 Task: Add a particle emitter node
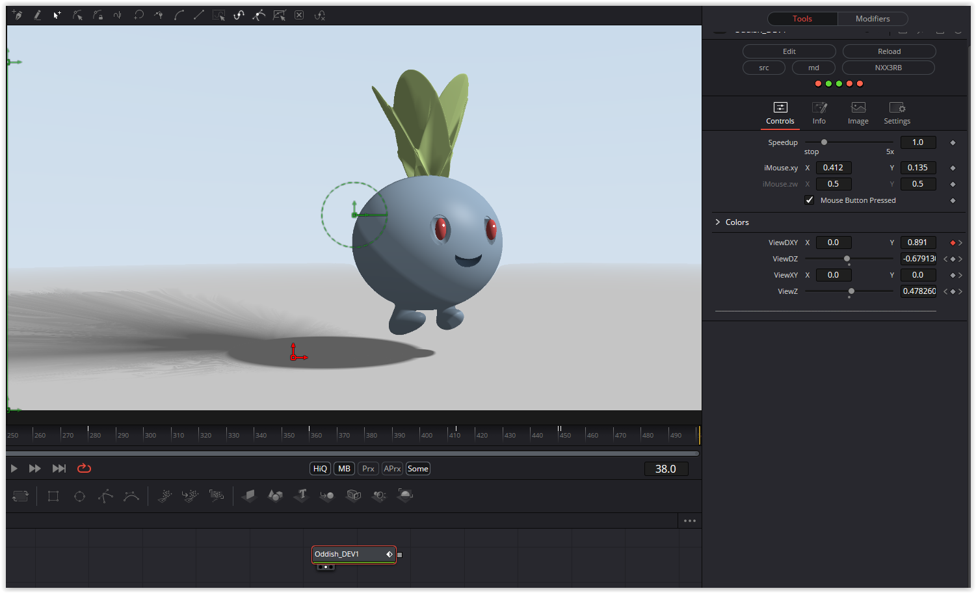tap(165, 496)
